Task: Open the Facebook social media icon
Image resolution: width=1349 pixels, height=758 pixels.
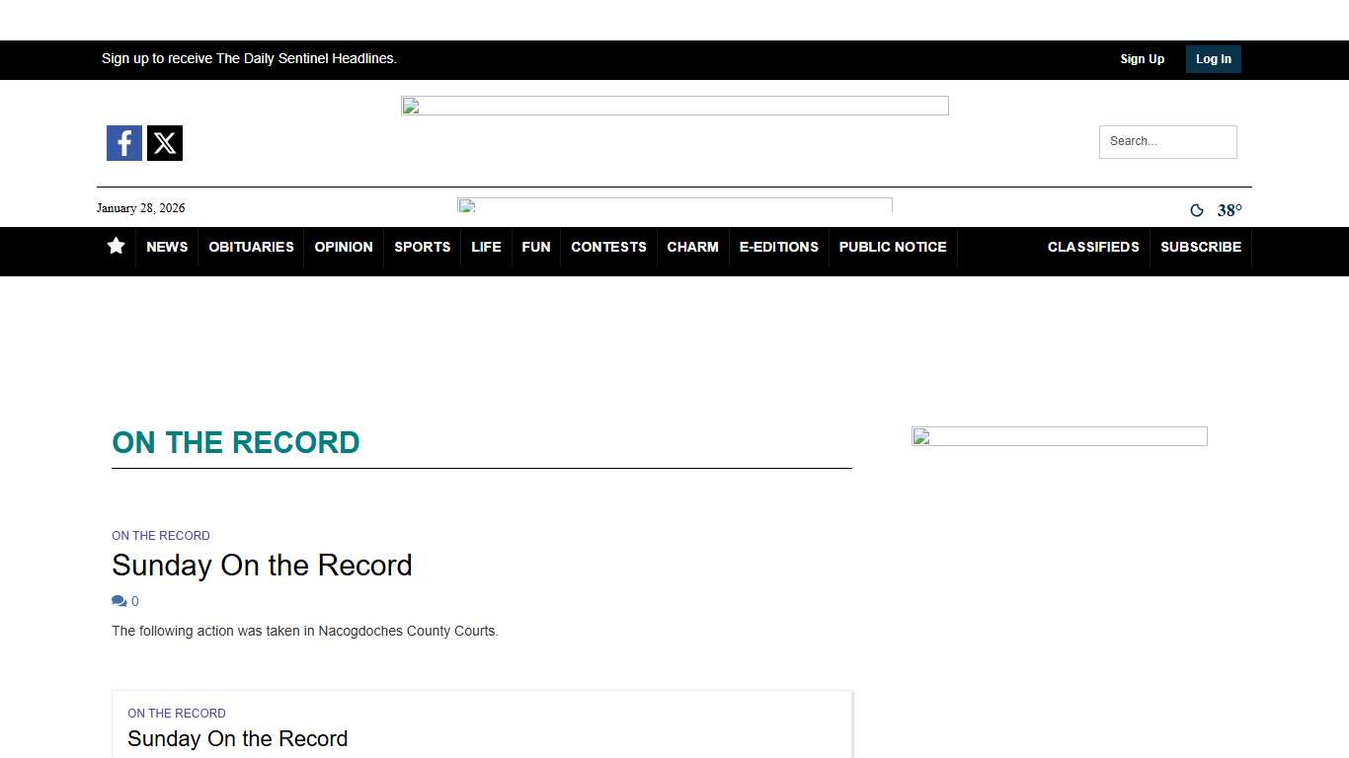Action: [123, 142]
